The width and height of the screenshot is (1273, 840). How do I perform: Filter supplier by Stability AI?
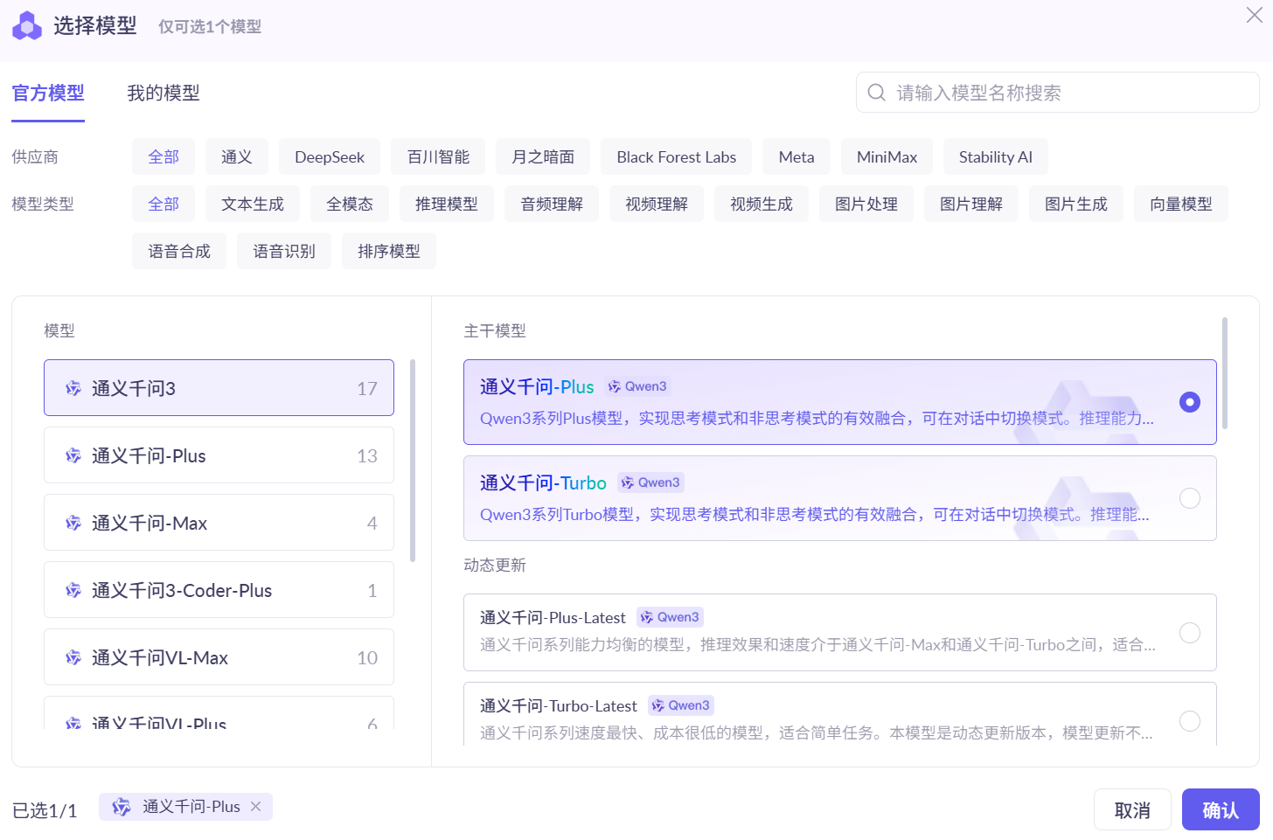click(x=996, y=156)
